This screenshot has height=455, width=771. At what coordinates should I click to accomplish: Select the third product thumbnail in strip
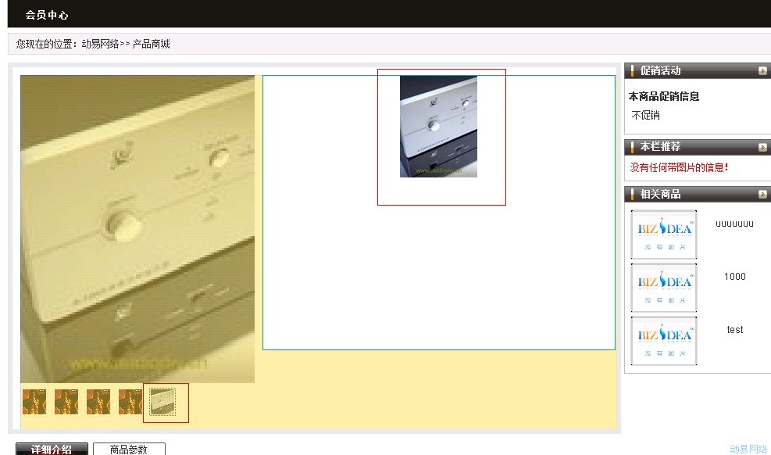(x=98, y=402)
